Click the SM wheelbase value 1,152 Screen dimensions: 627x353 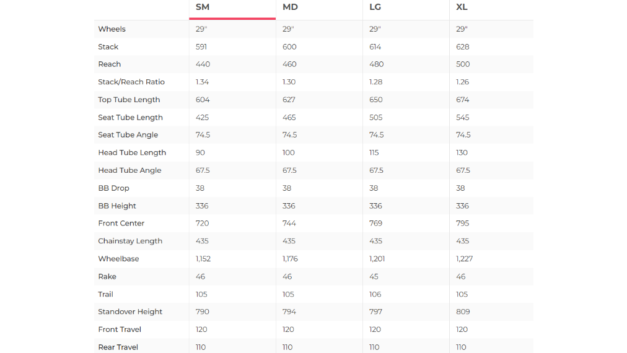pyautogui.click(x=203, y=259)
